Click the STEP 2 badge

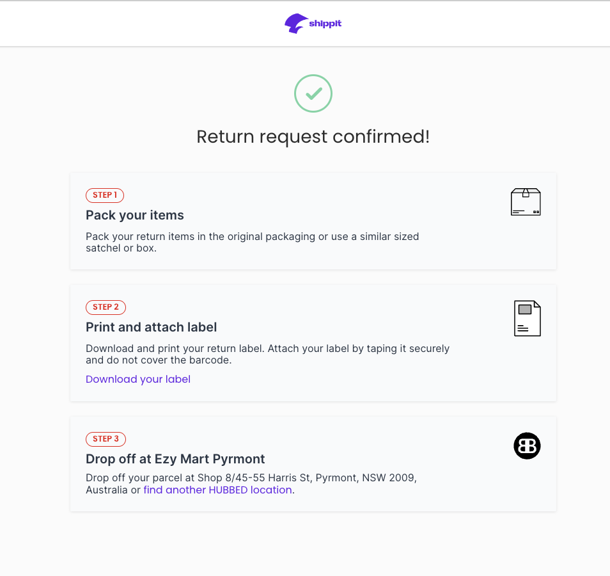[x=106, y=307]
